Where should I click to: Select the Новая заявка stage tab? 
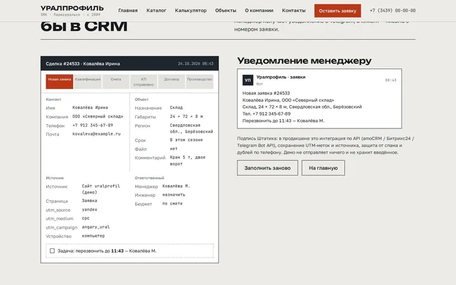pyautogui.click(x=60, y=82)
